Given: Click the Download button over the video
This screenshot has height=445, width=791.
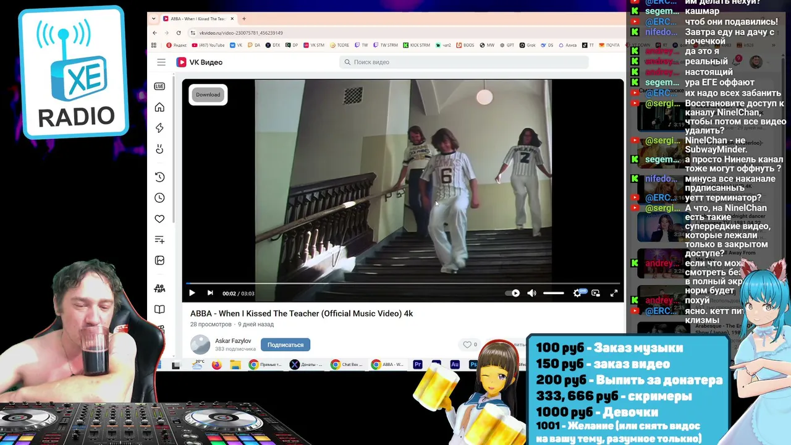Looking at the screenshot, I should pyautogui.click(x=208, y=95).
